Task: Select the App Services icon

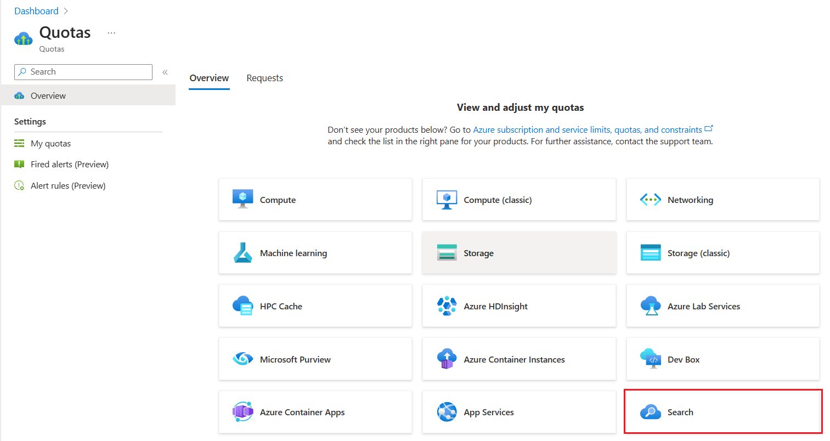Action: point(447,412)
